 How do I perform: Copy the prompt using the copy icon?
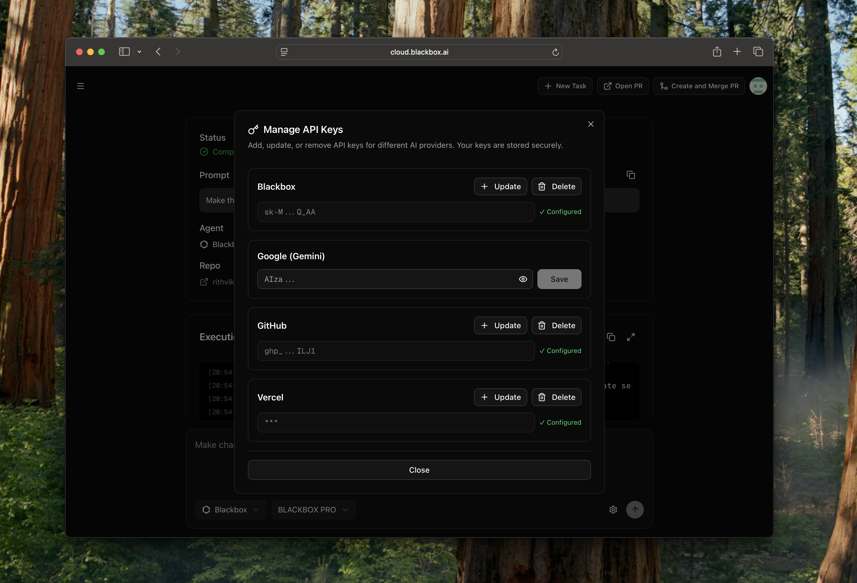coord(631,175)
